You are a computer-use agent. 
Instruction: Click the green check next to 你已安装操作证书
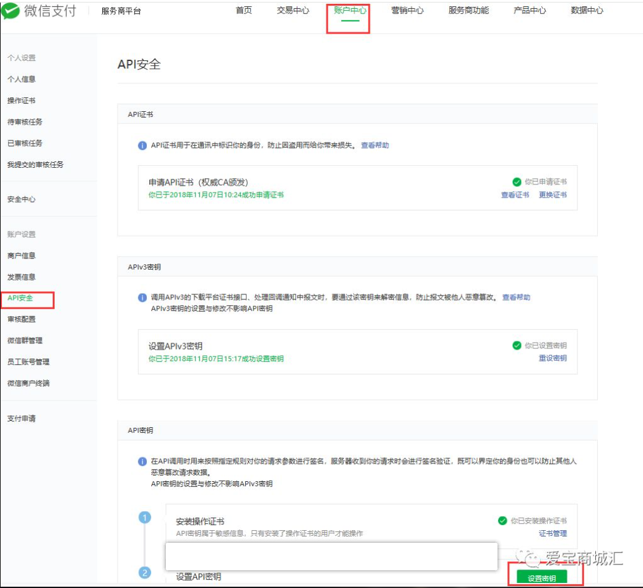tap(503, 521)
